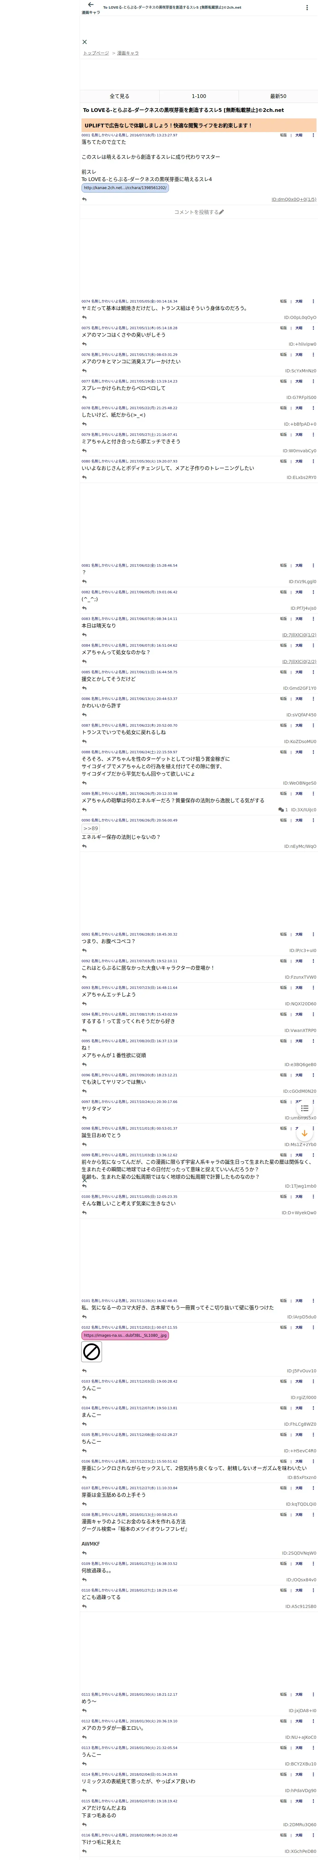Click the reply arrow under post 0079

tap(85, 450)
